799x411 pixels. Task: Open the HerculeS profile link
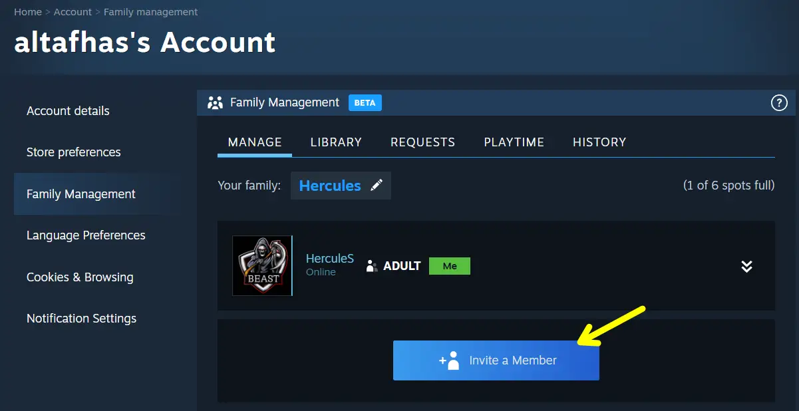(x=329, y=258)
